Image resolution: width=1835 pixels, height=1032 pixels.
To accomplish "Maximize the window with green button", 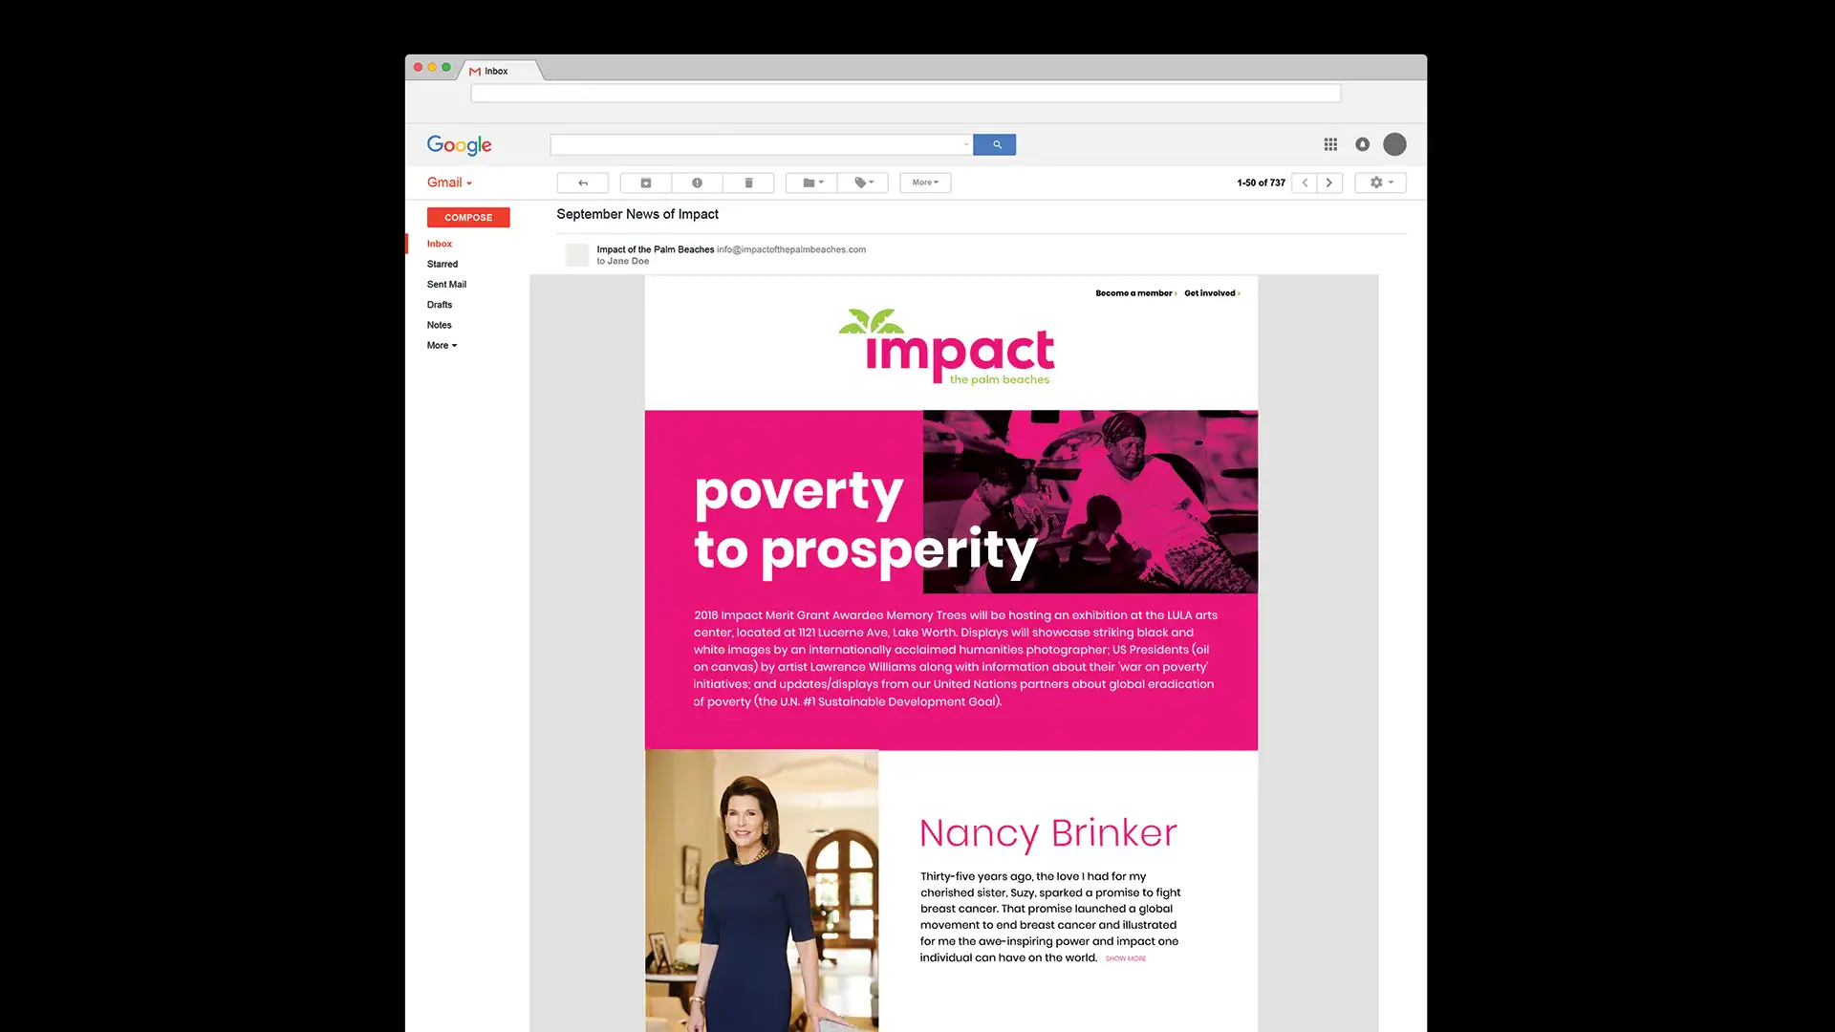I will (446, 67).
